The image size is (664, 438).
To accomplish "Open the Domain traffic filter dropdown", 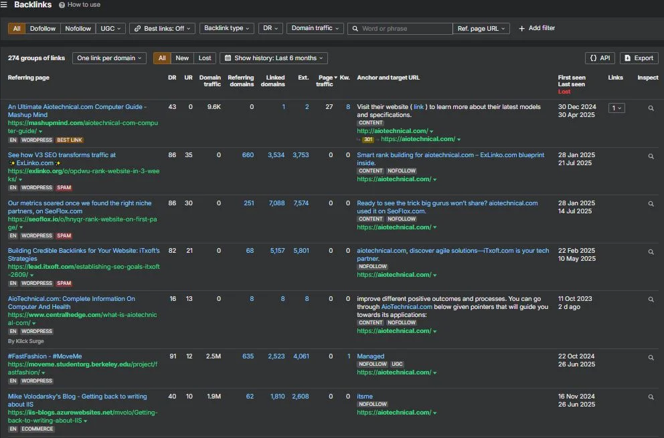I will coord(315,28).
